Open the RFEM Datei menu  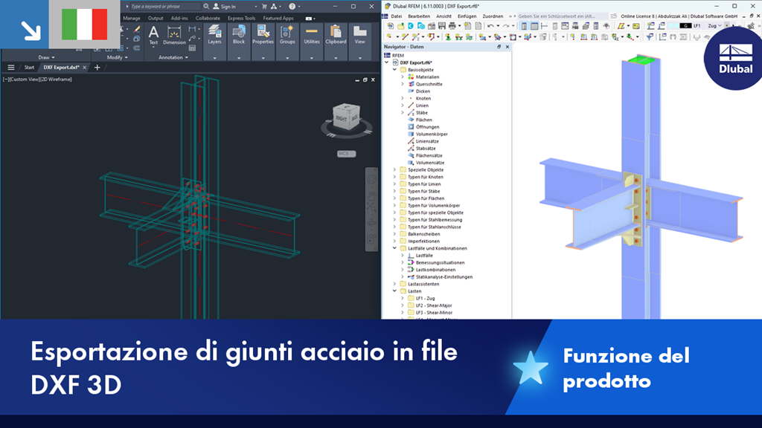[x=397, y=16]
